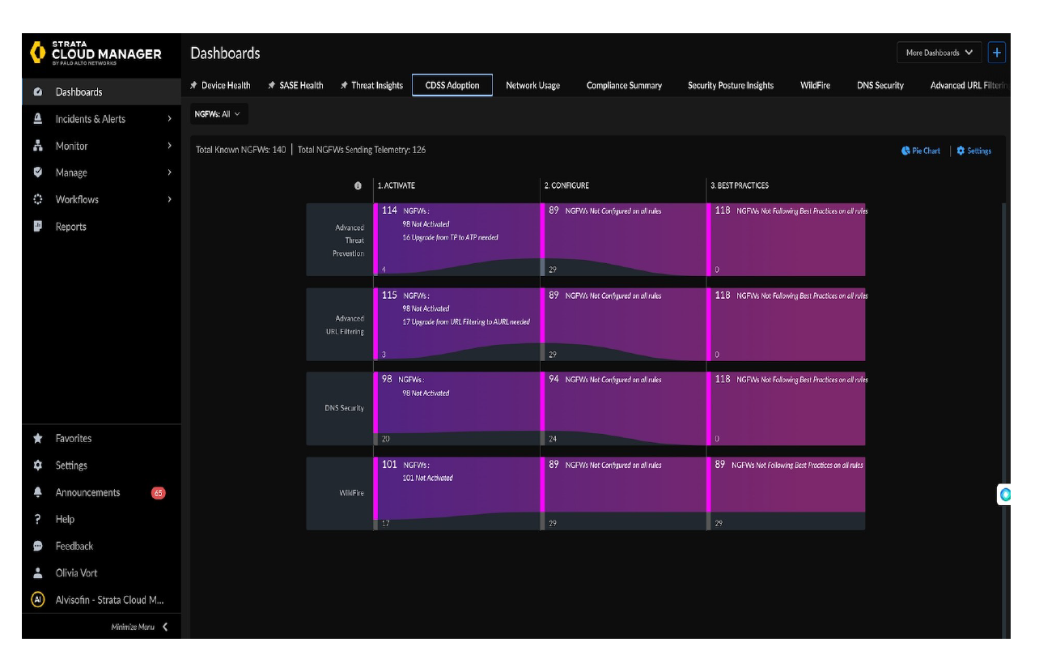
Task: Click the floating assistant icon at right edge
Action: click(x=1004, y=494)
